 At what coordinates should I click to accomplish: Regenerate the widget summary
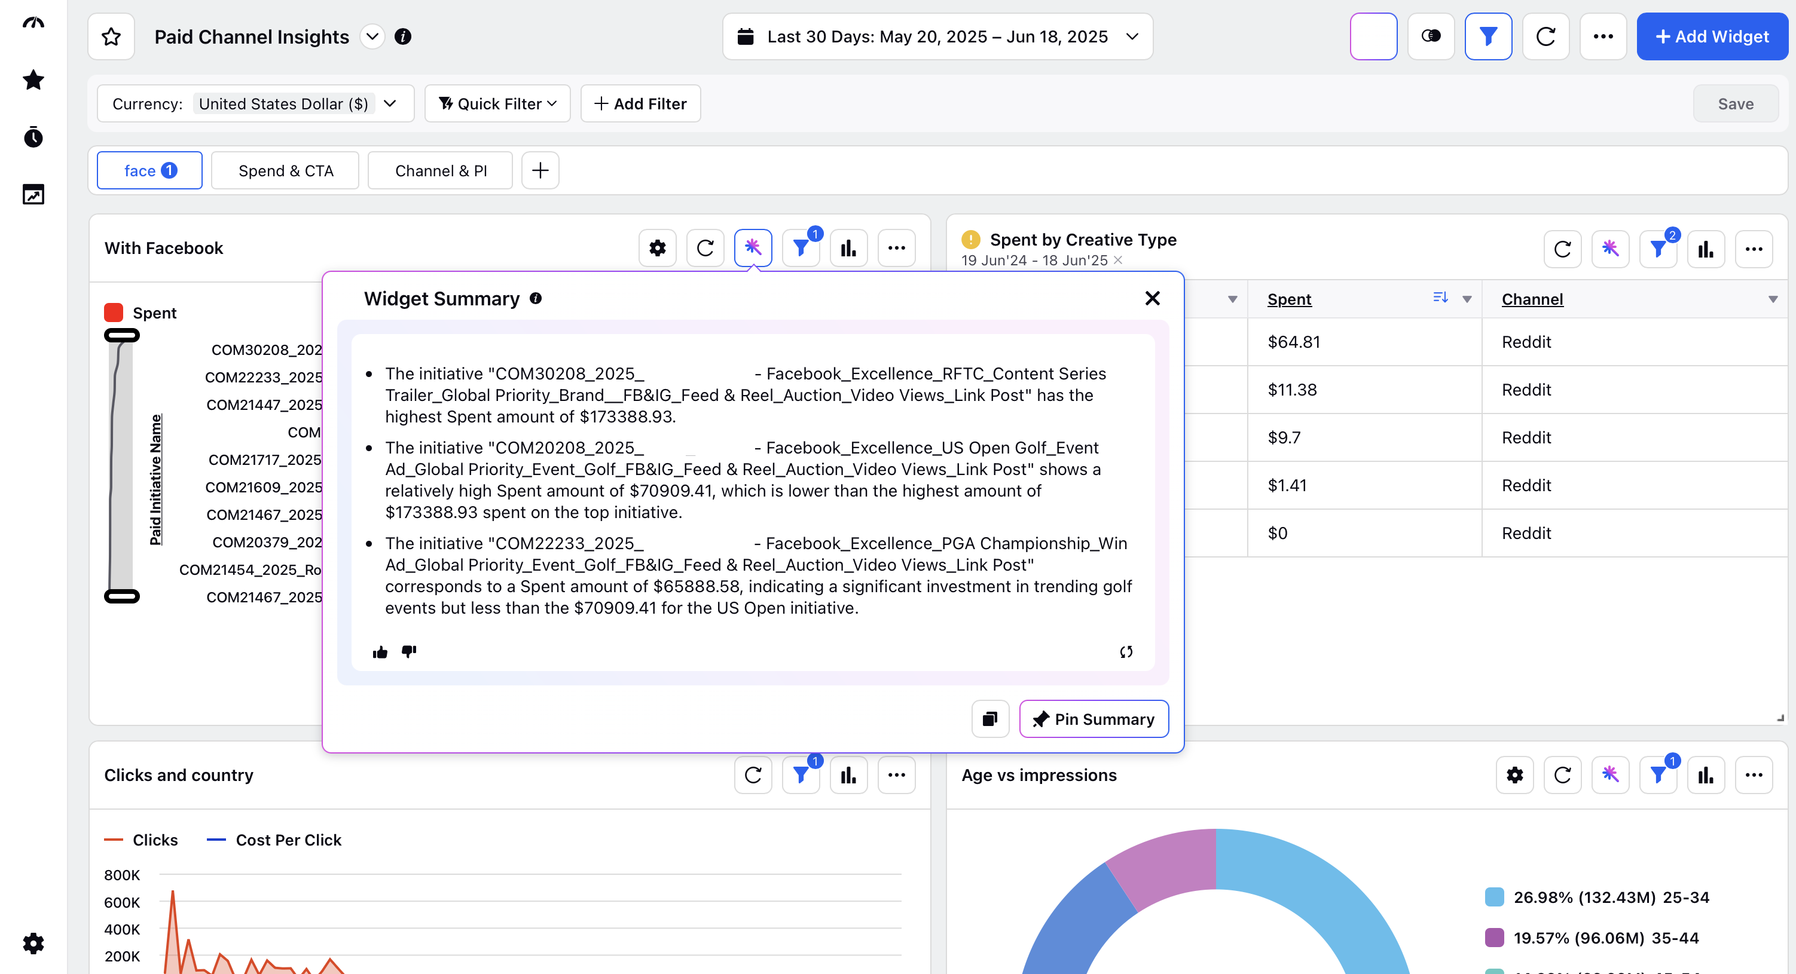click(x=1126, y=652)
